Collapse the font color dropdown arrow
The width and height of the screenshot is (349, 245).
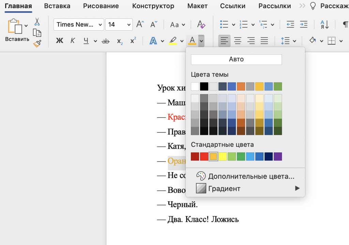[x=201, y=41]
